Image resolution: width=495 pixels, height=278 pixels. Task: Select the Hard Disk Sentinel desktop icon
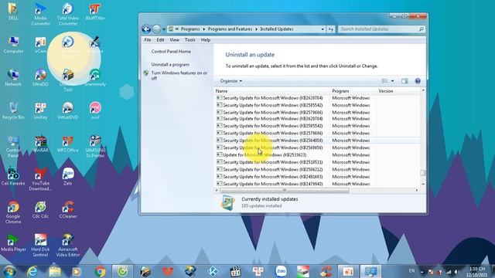tap(40, 246)
